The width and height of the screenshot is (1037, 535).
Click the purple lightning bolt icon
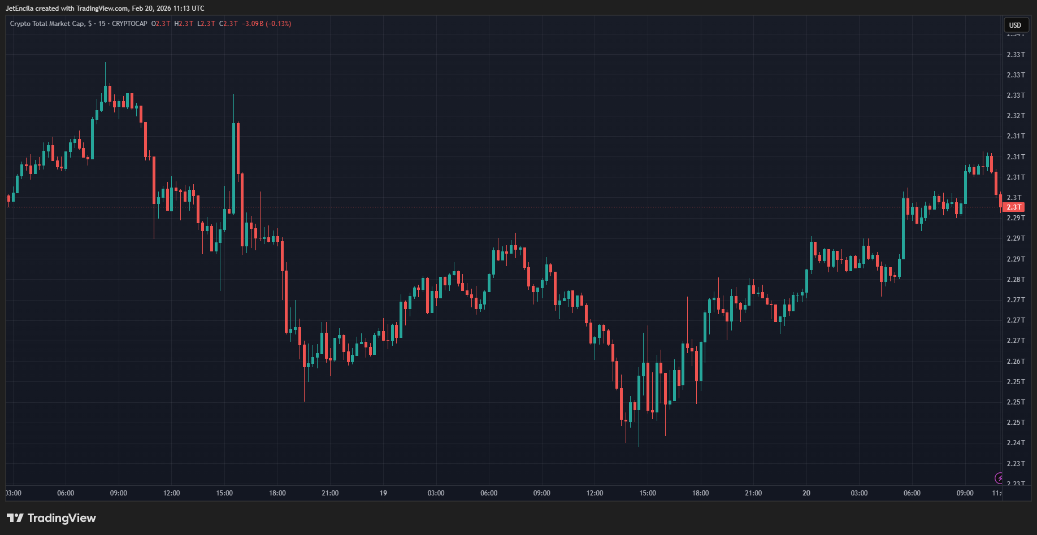[999, 478]
